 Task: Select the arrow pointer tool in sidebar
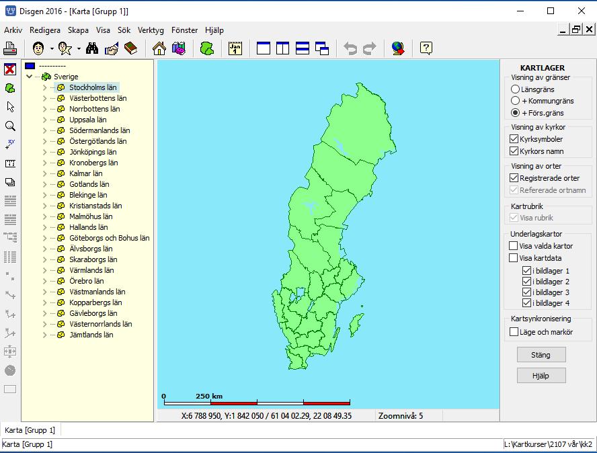pyautogui.click(x=10, y=107)
